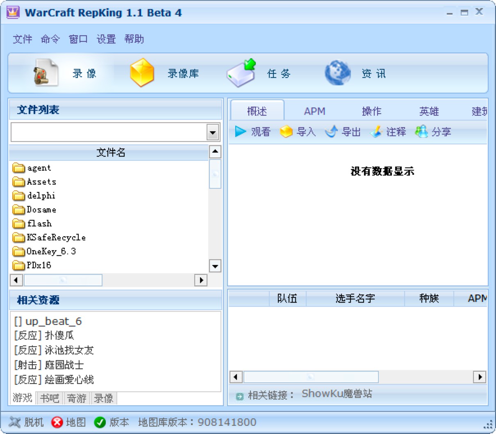This screenshot has width=496, height=434.
Task: Switch to the 英雄 heroes tab
Action: tap(429, 111)
